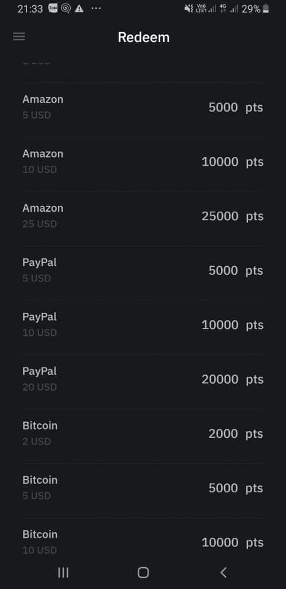Image resolution: width=286 pixels, height=589 pixels.
Task: Tap the battery icon in status bar
Action: (x=266, y=9)
